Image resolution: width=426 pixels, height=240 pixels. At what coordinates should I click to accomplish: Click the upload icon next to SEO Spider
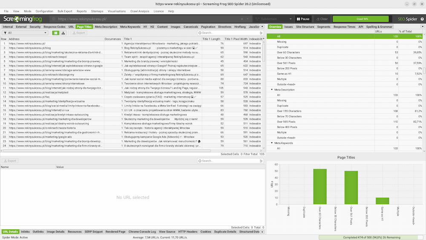[x=422, y=19]
